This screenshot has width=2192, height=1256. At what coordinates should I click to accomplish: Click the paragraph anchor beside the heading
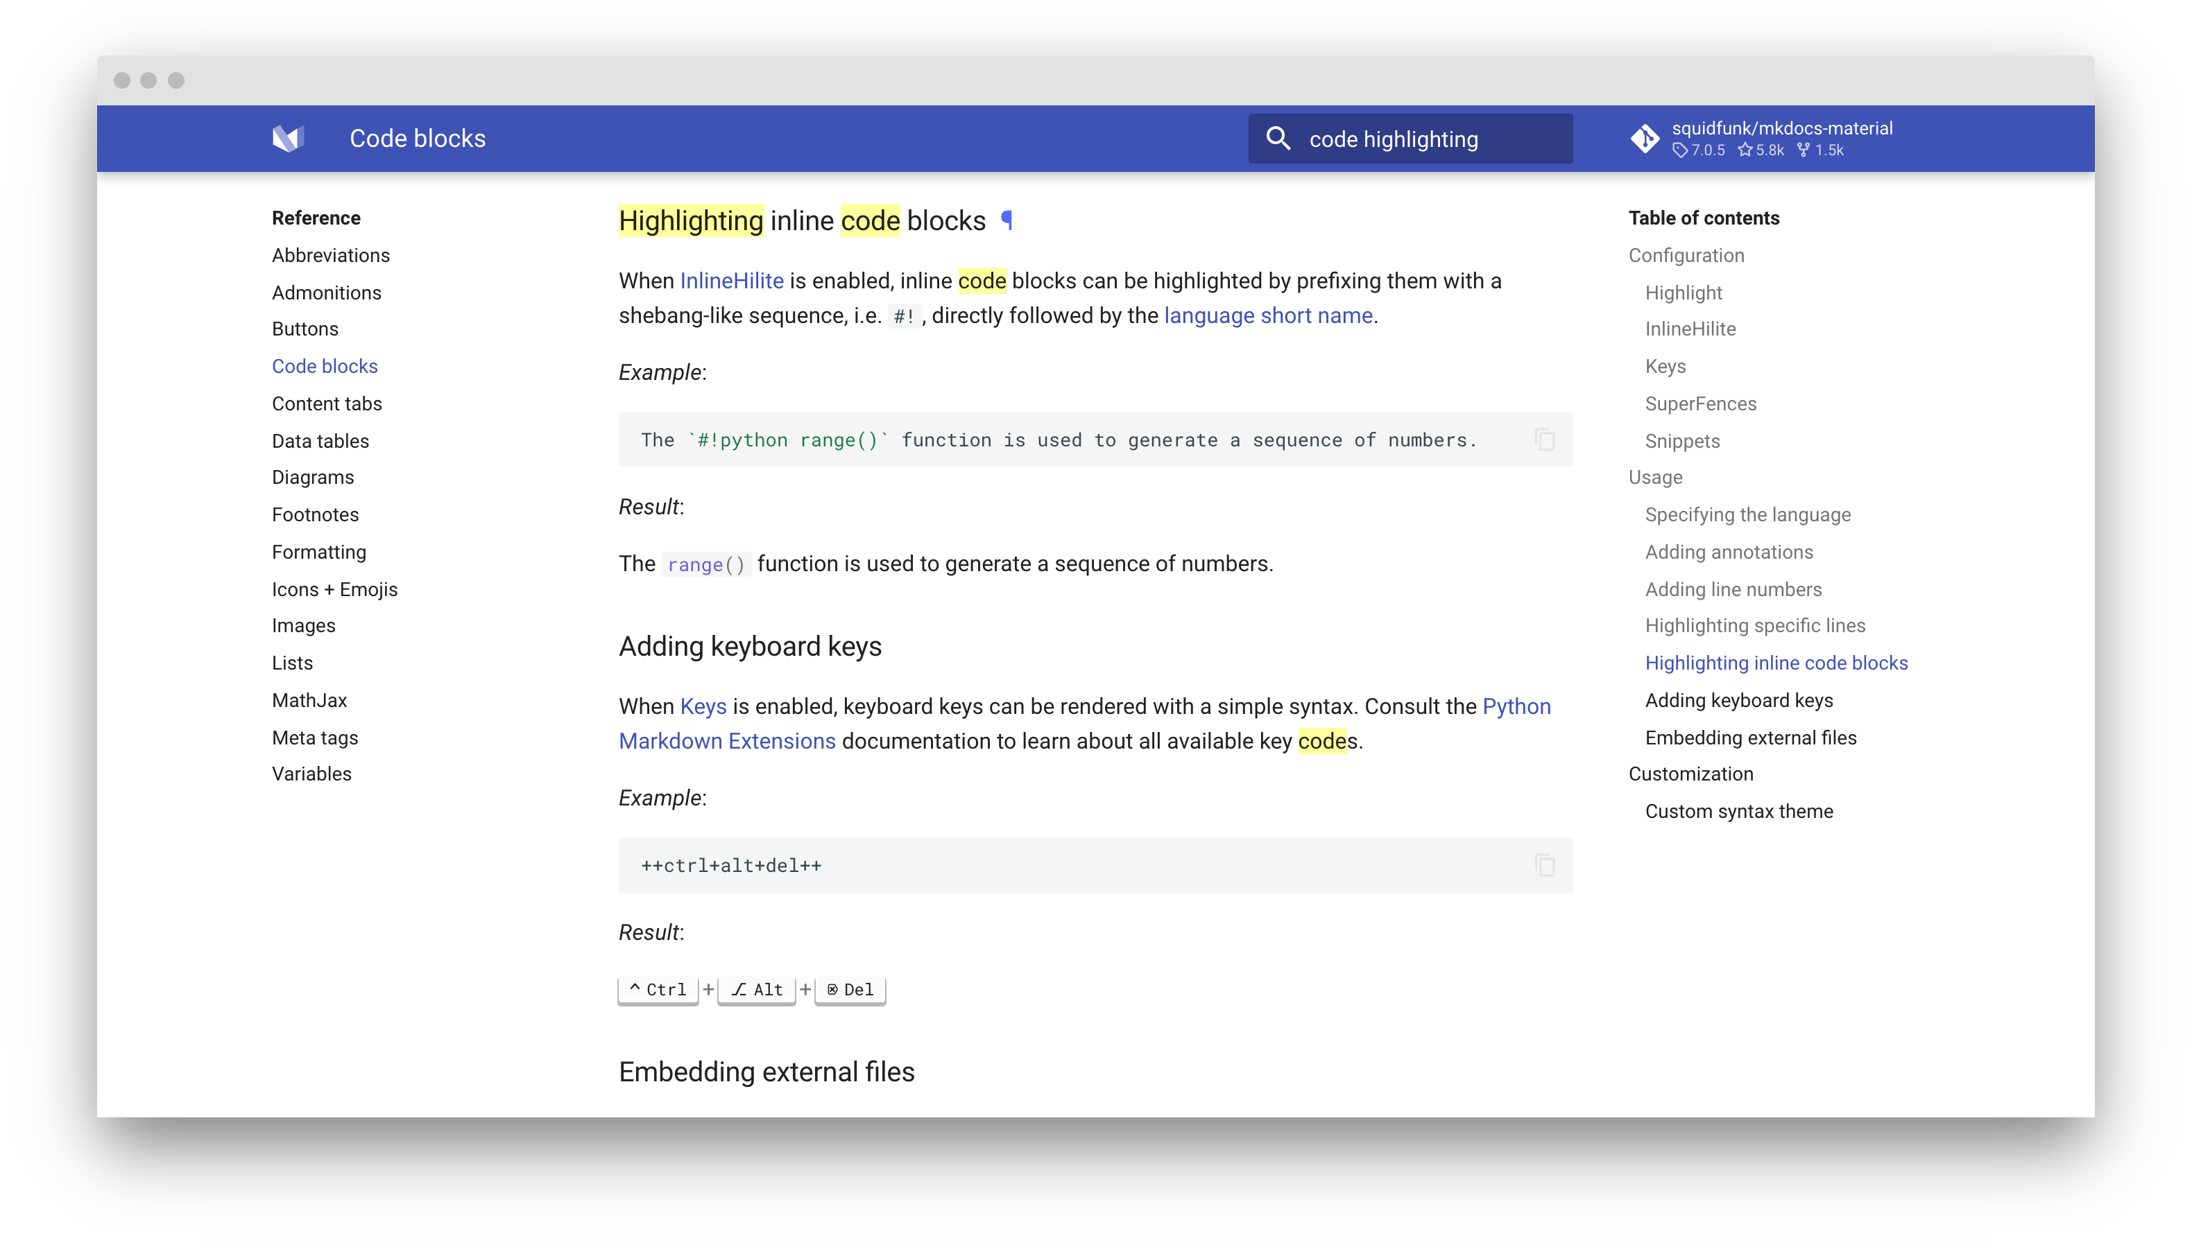pos(1007,221)
